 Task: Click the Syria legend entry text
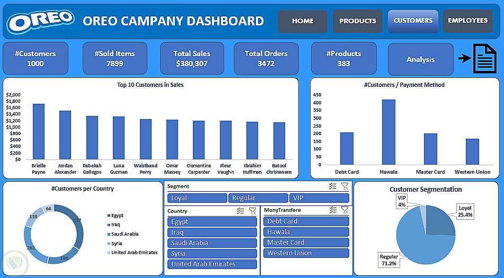[x=117, y=244]
